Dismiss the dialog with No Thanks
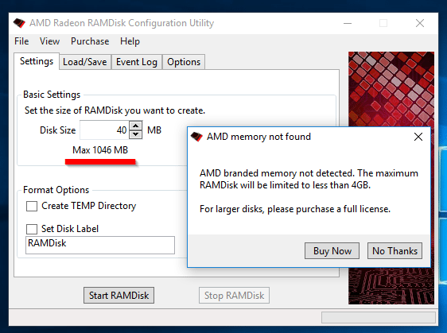The width and height of the screenshot is (447, 333). (x=395, y=250)
